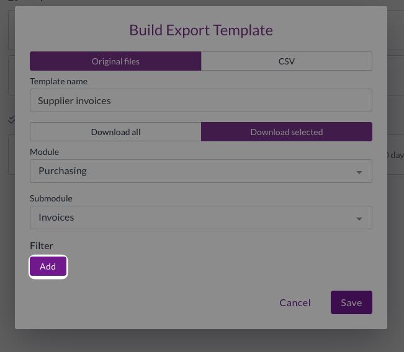Choose the Download all option
The width and height of the screenshot is (404, 352).
point(115,132)
